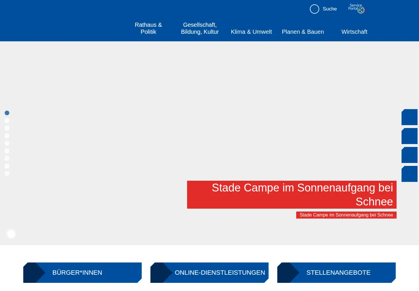This screenshot has width=419, height=291.
Task: Switch to the last slide indicator dot
Action: pyautogui.click(x=7, y=173)
